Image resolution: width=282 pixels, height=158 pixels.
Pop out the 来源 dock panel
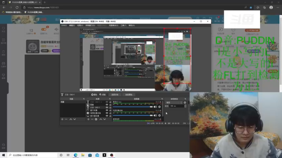(110, 99)
